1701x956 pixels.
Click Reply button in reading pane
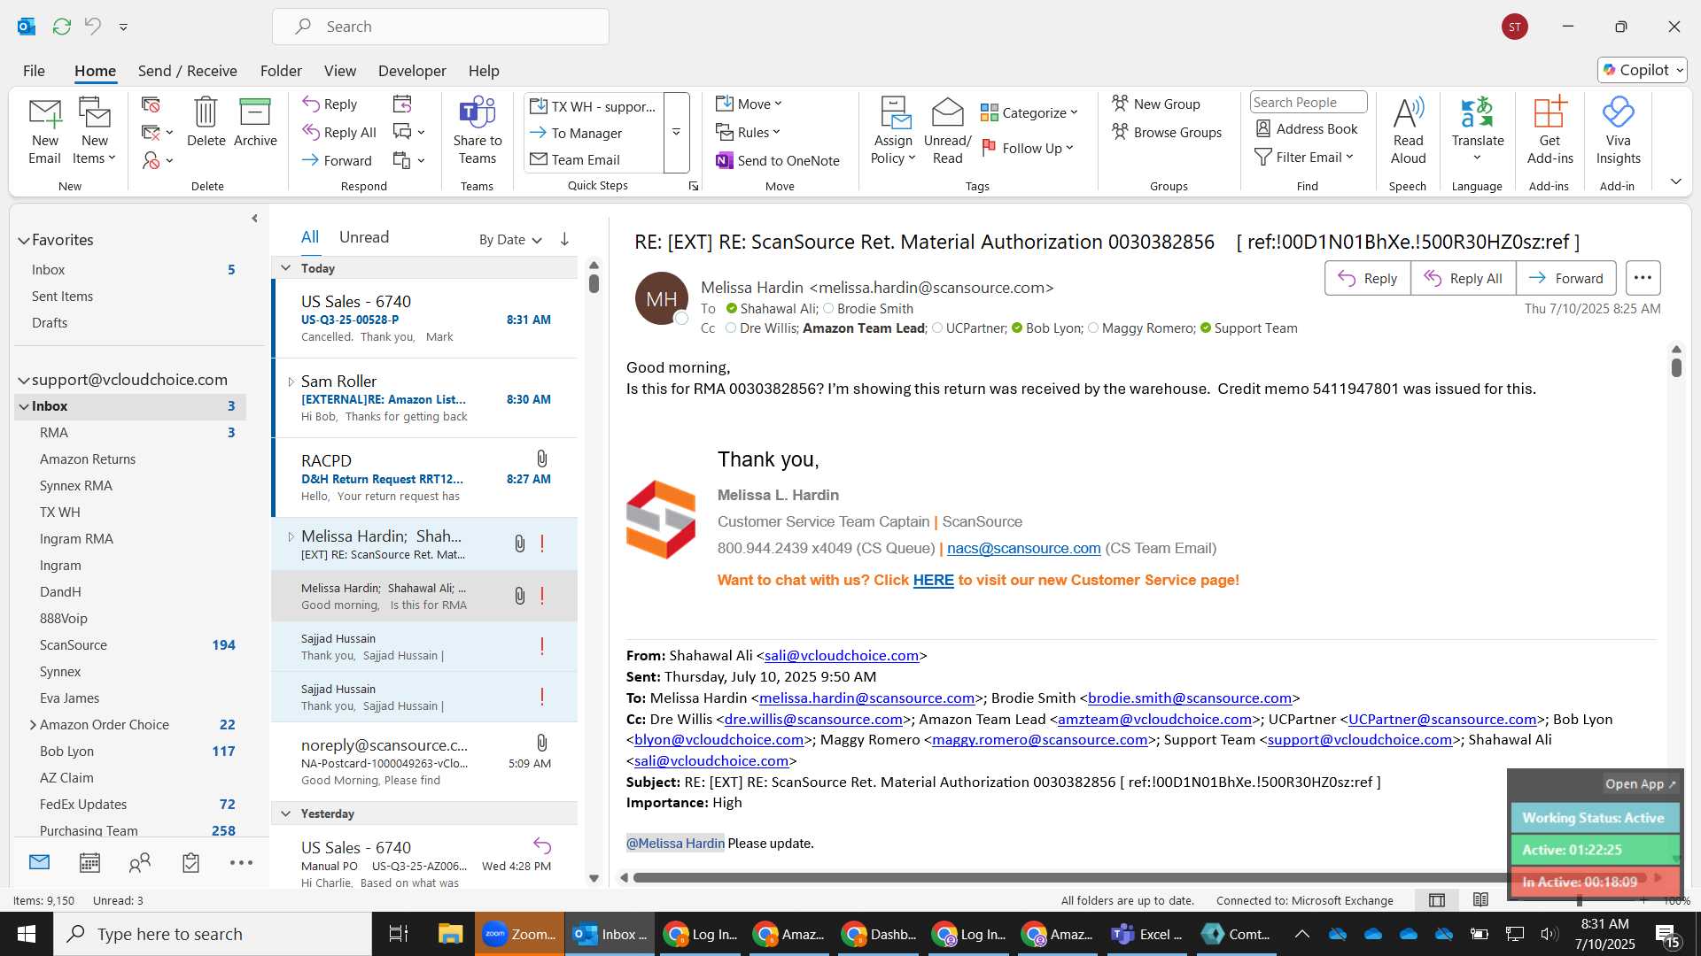1367,278
